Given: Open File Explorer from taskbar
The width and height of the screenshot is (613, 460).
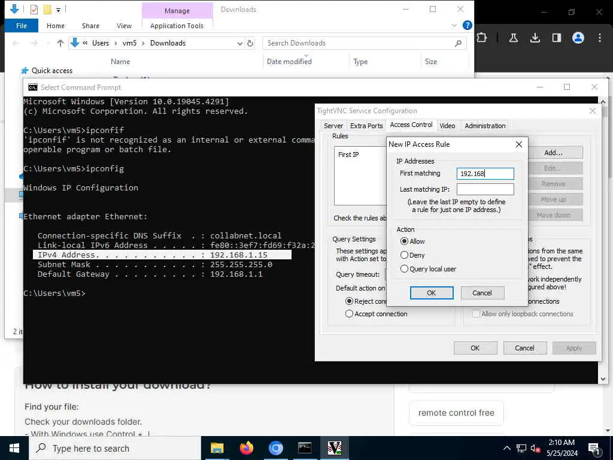Looking at the screenshot, I should pyautogui.click(x=217, y=448).
